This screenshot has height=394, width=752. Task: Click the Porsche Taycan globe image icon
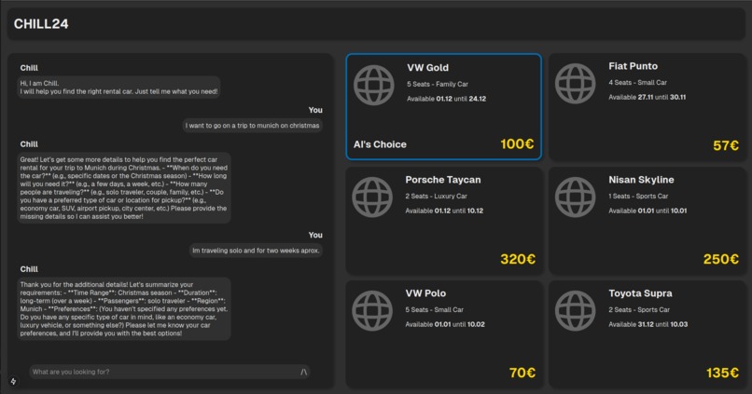(x=372, y=197)
